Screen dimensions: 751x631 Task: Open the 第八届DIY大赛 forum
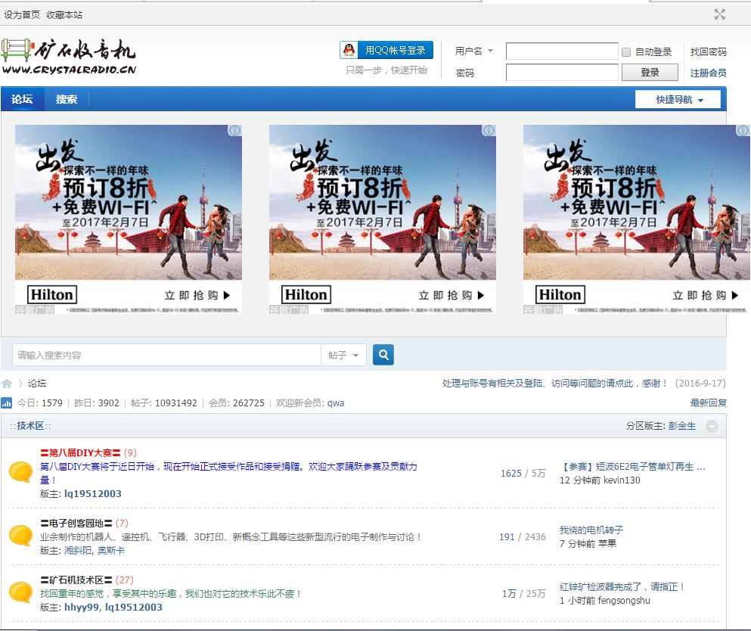coord(80,452)
